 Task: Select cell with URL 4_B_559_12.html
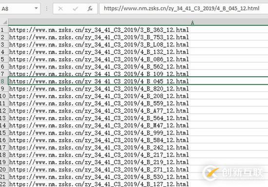click(138, 103)
